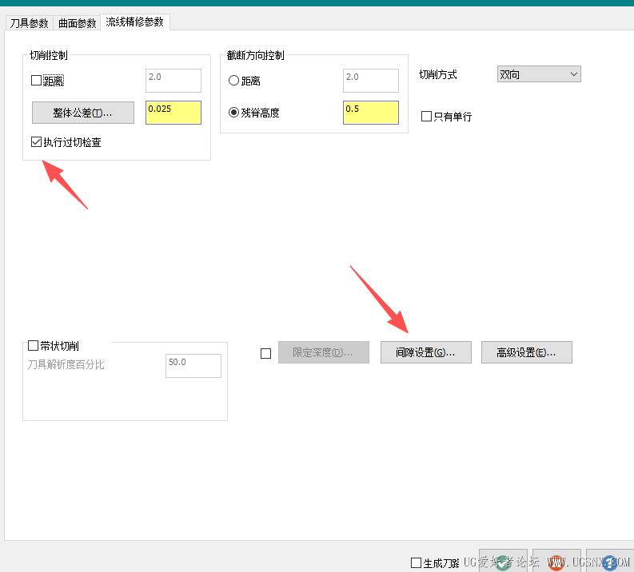634x572 pixels.
Task: Open the 间隙设置(G) dialog
Action: [426, 352]
